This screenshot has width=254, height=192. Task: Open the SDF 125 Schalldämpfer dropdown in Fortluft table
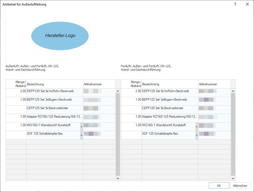197,135
